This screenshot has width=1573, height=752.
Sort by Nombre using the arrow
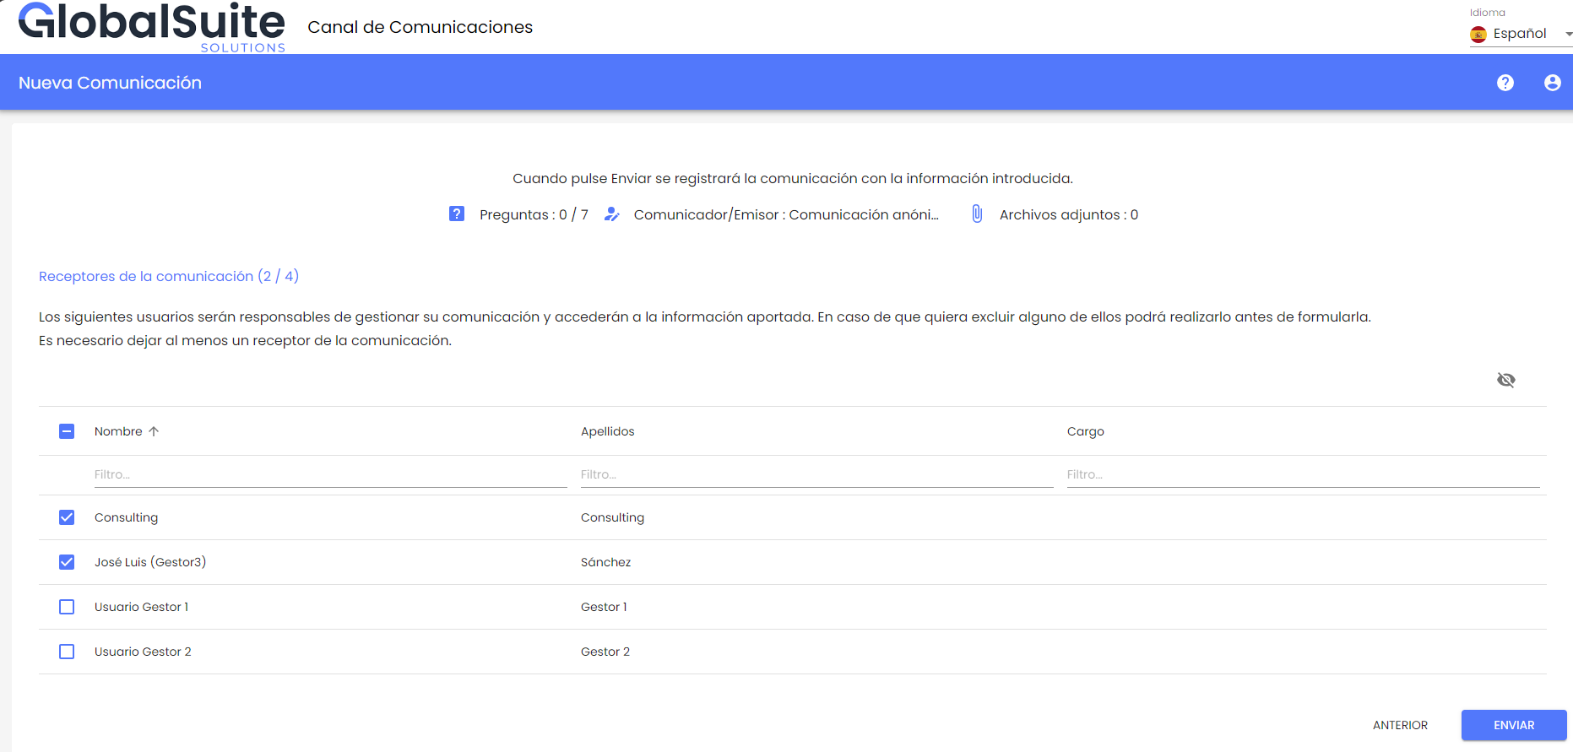tap(154, 431)
